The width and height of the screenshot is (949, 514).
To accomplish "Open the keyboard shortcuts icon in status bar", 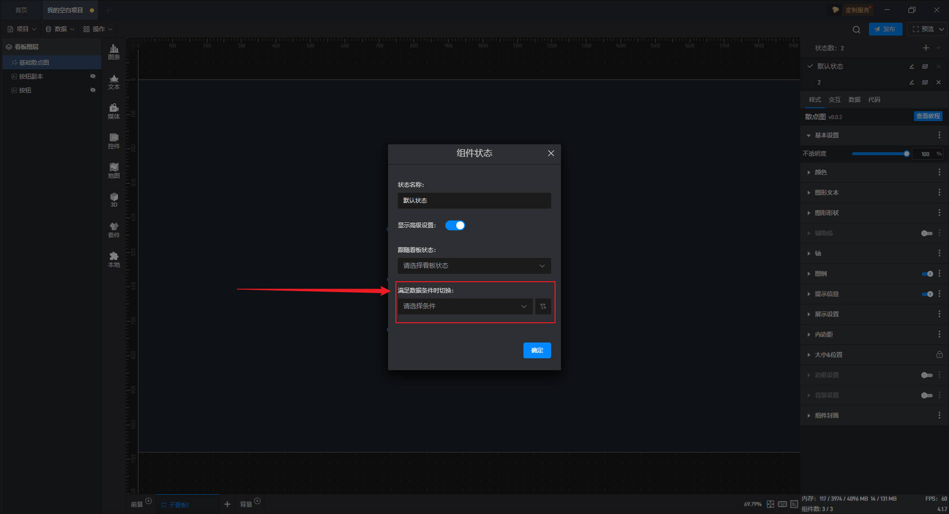I will coord(782,504).
